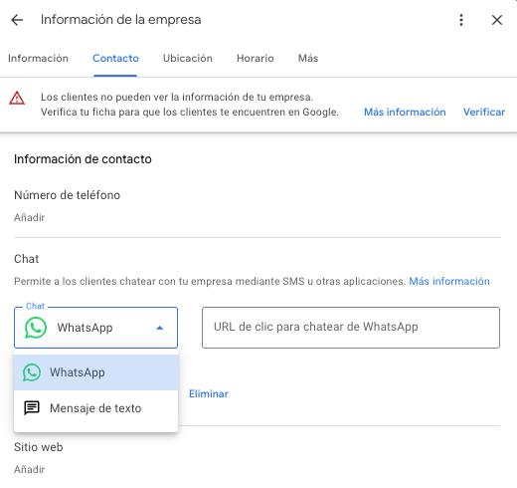The height and width of the screenshot is (488, 517).
Task: Focus the URL de clic para chatear field
Action: (x=351, y=328)
